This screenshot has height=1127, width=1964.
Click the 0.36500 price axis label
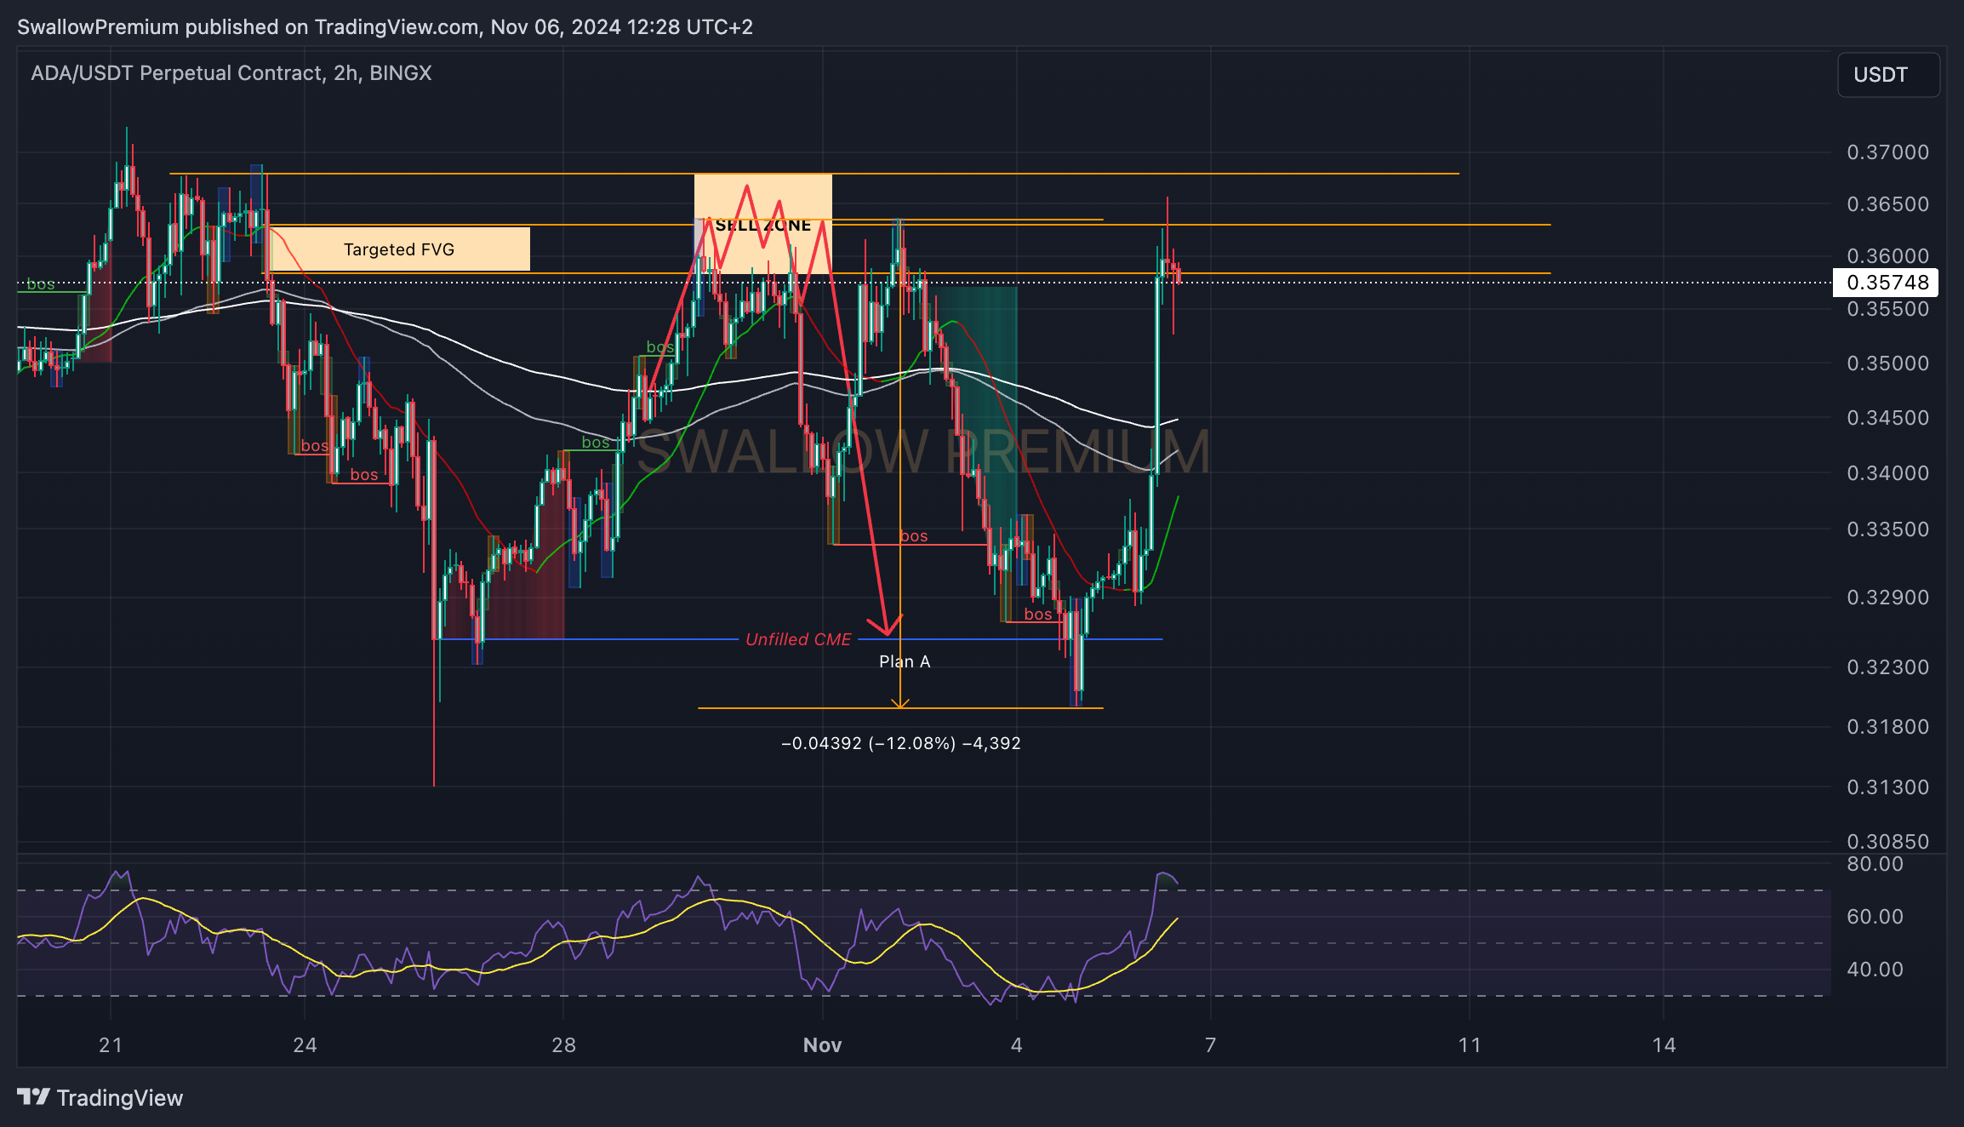(1887, 204)
